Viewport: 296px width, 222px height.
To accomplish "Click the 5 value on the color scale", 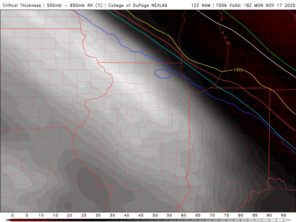I will click(27, 215).
